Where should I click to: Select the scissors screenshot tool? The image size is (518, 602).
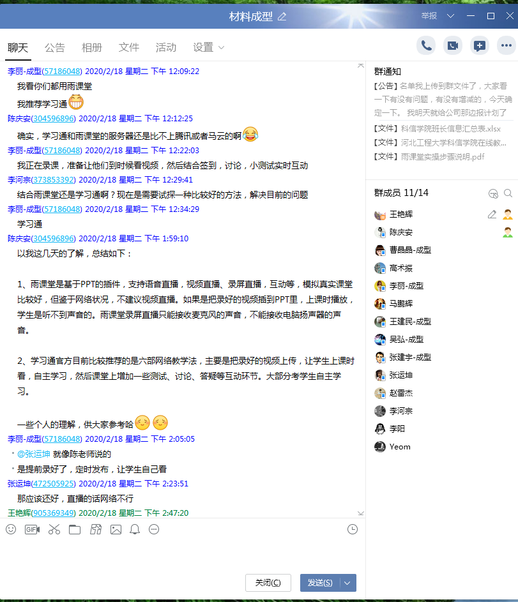(x=54, y=529)
